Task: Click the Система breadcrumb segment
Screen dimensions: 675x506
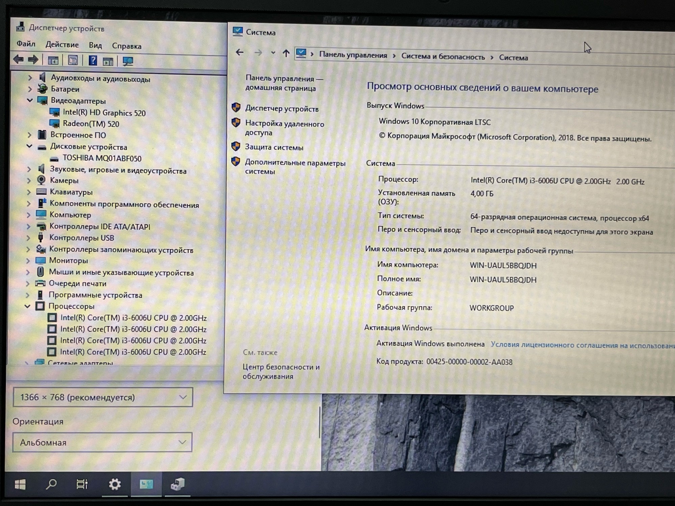Action: click(513, 58)
